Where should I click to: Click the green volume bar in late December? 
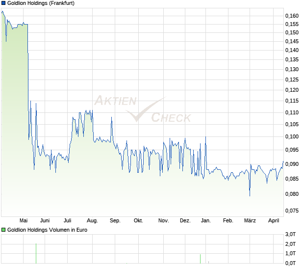[x=200, y=259]
